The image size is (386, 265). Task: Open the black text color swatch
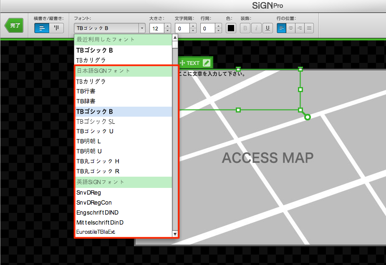(231, 28)
